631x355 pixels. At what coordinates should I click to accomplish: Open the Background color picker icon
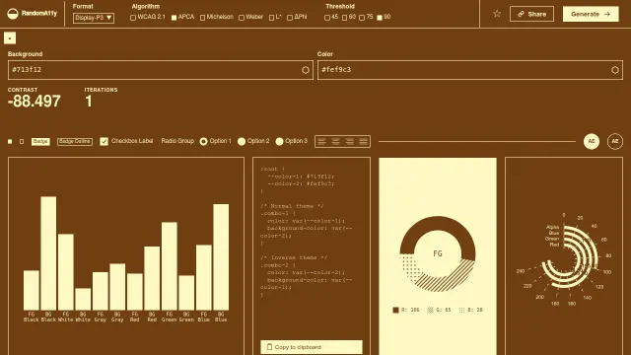point(306,70)
